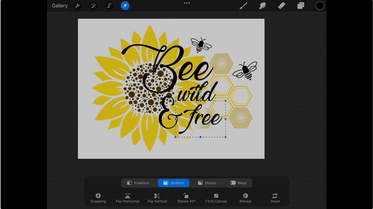Flip the selection horizontally
This screenshot has height=209, width=373.
coord(127,198)
